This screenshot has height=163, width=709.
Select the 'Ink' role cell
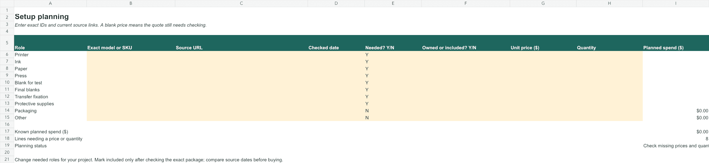(50, 62)
